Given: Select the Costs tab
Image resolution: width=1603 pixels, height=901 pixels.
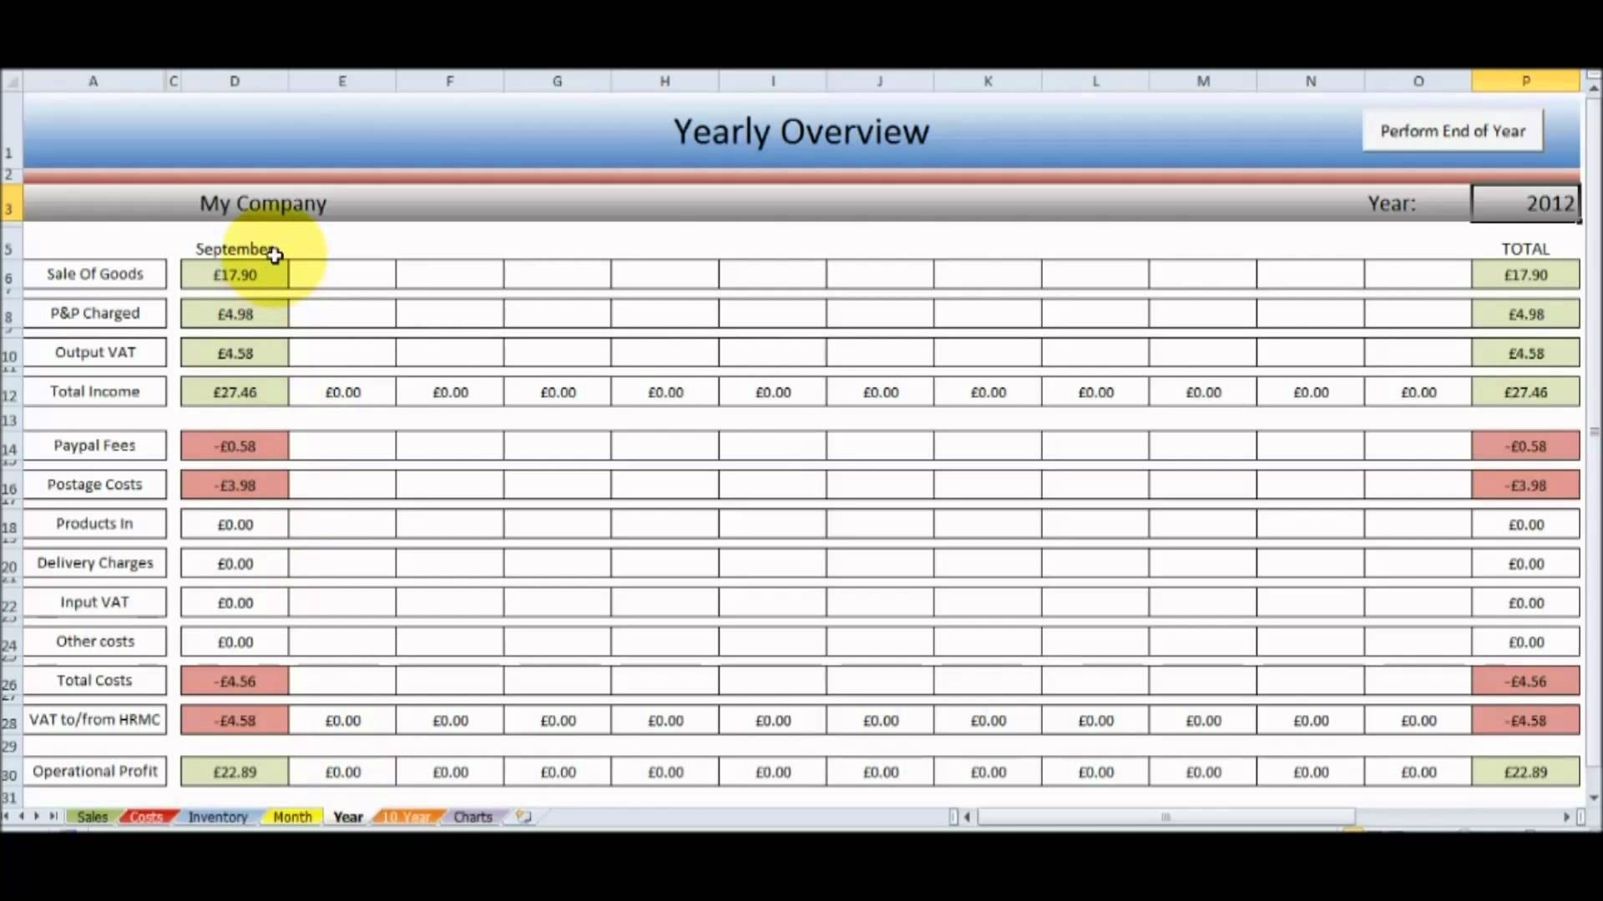Looking at the screenshot, I should click(144, 816).
